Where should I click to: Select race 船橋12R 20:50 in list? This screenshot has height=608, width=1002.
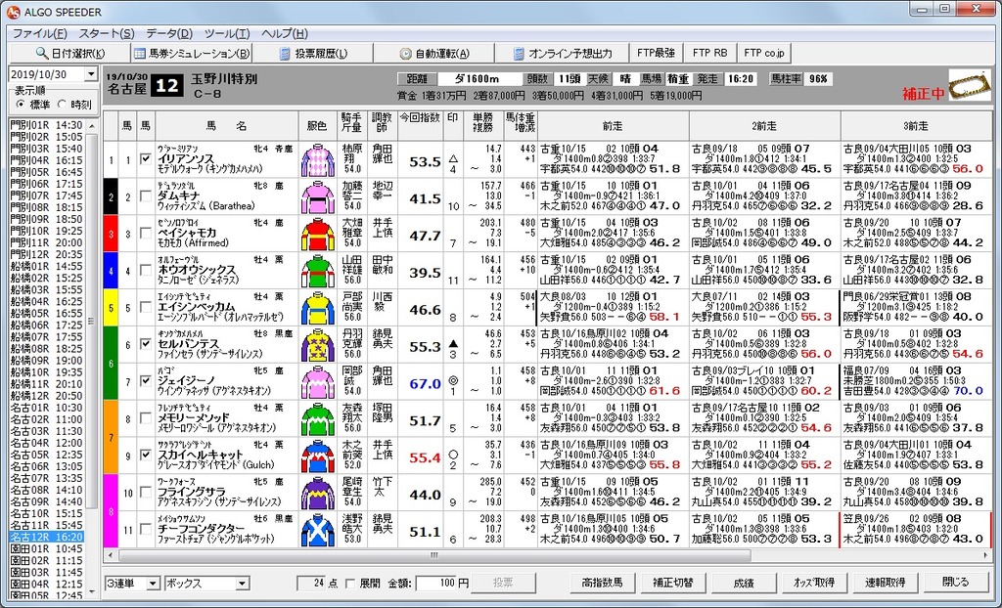click(47, 396)
